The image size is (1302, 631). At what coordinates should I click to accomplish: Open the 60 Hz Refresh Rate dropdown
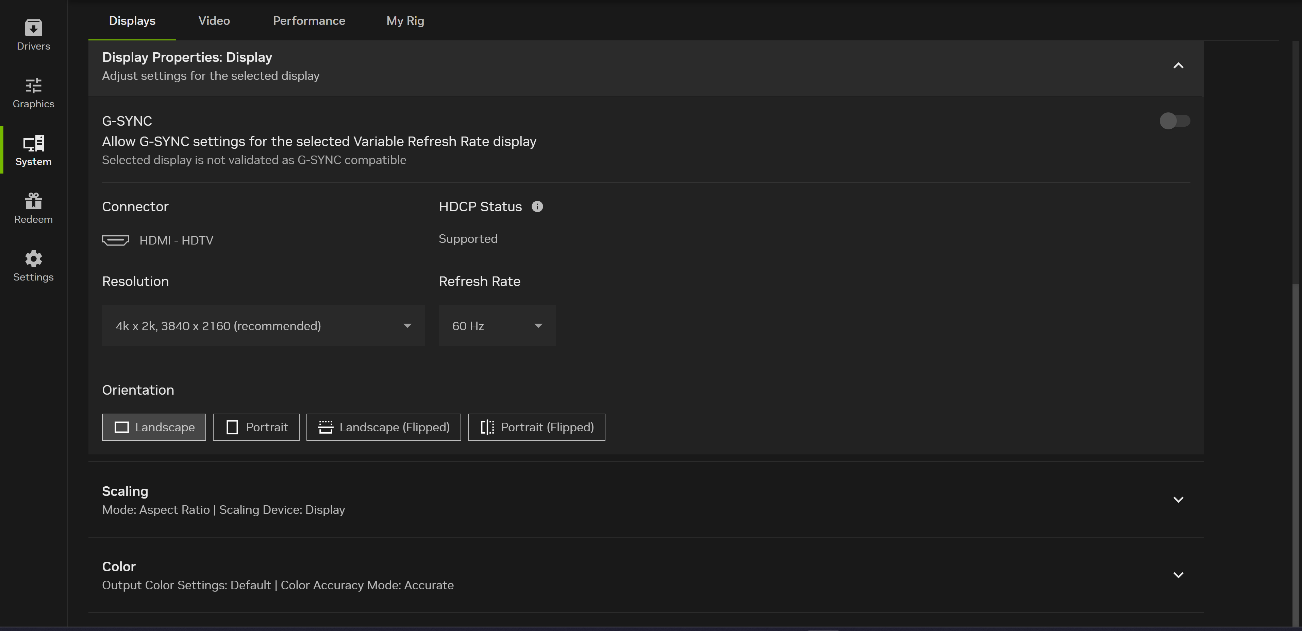pyautogui.click(x=497, y=326)
